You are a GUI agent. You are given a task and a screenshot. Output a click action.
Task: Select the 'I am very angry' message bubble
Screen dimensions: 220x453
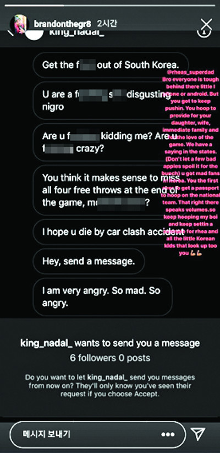point(103,296)
